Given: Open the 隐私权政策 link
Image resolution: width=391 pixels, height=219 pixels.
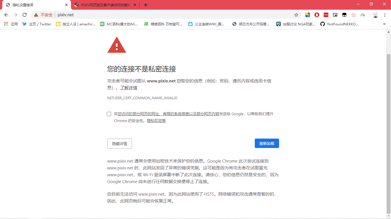Looking at the screenshot, I should [x=156, y=121].
